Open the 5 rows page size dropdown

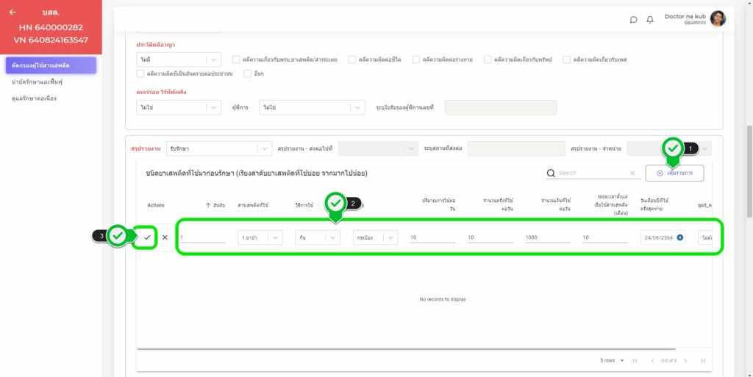612,360
